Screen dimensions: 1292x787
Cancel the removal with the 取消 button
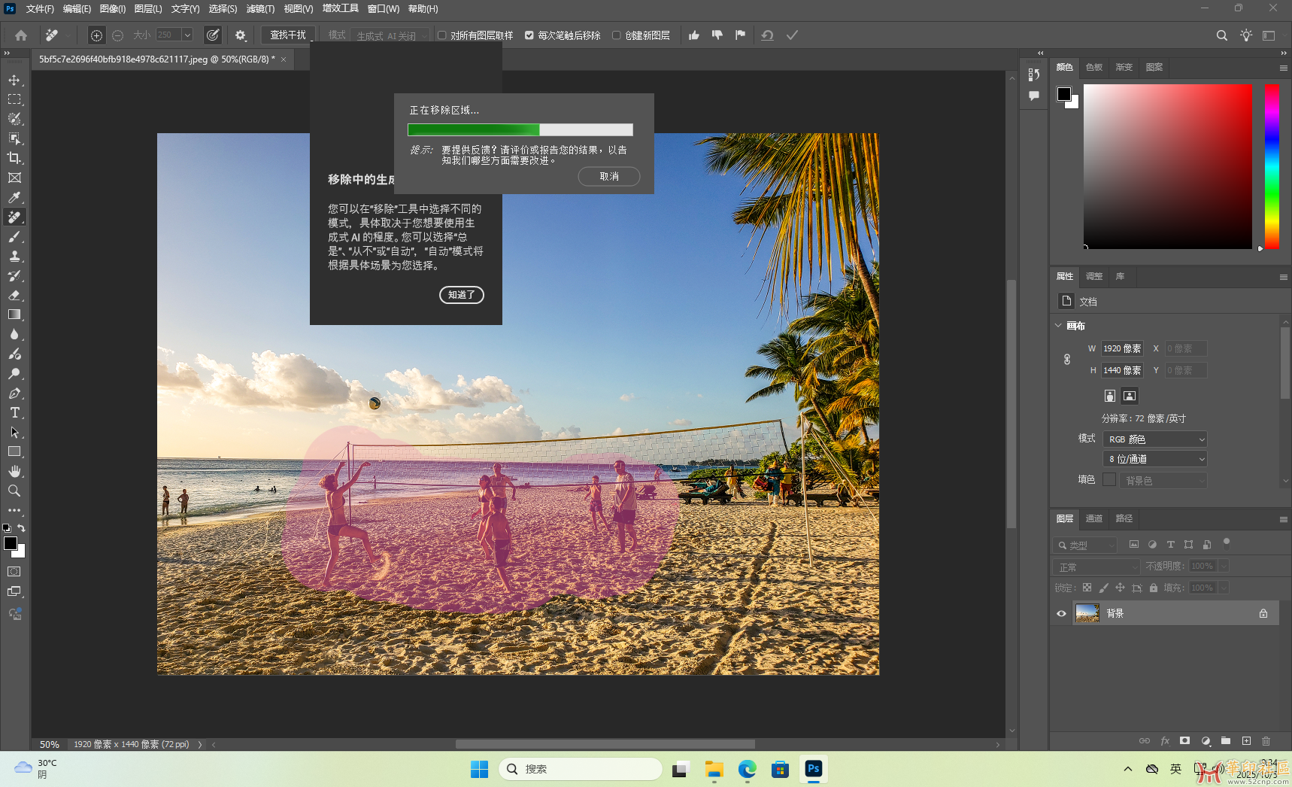point(608,176)
